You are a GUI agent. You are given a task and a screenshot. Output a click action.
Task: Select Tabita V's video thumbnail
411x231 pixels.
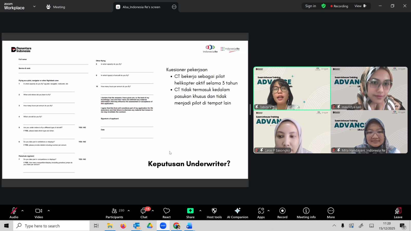point(292,88)
